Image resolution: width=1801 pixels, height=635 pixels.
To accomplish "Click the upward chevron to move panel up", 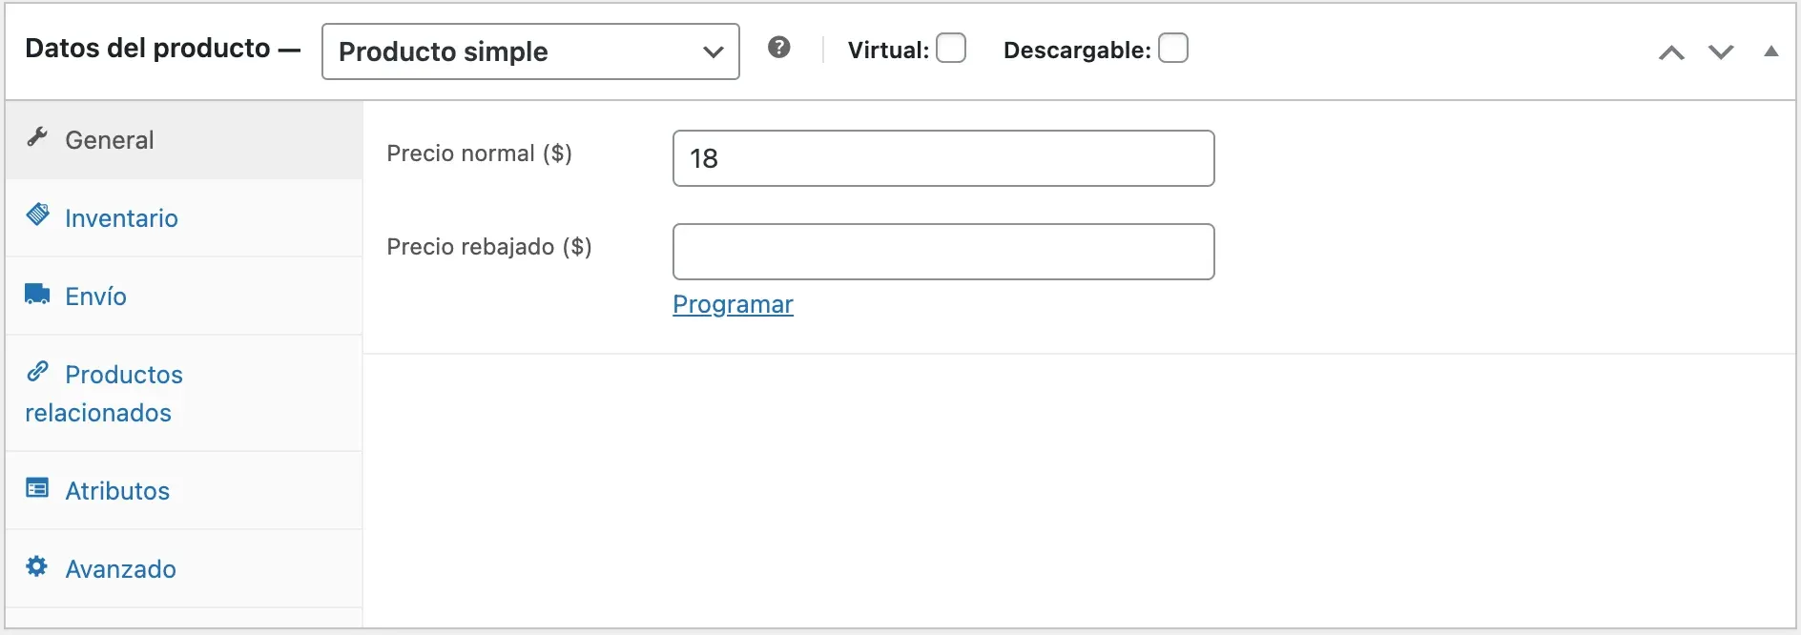I will (1671, 52).
